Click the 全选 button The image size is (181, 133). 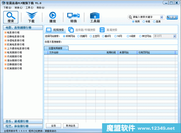click(54, 126)
